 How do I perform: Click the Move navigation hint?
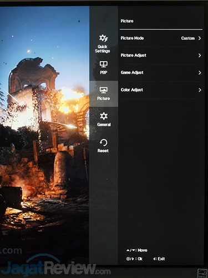coord(137,250)
